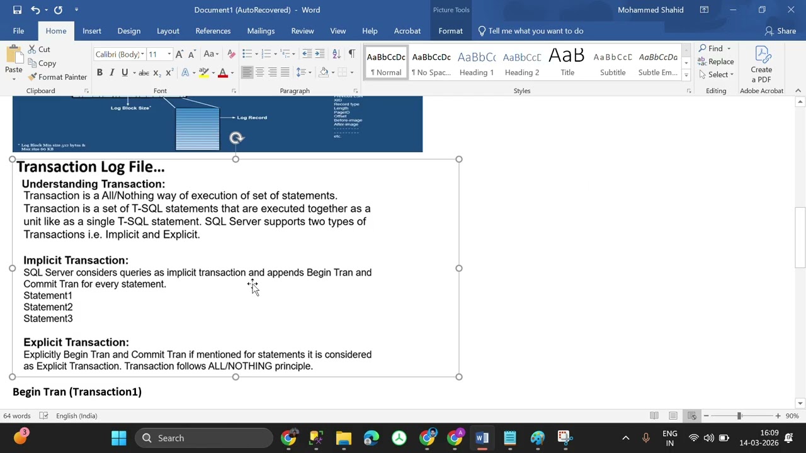The width and height of the screenshot is (806, 453).
Task: Expand the Styles gallery more arrow
Action: coord(686,76)
